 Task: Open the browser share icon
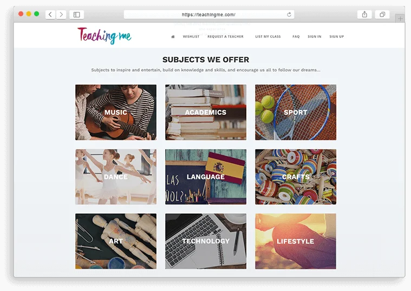point(364,15)
